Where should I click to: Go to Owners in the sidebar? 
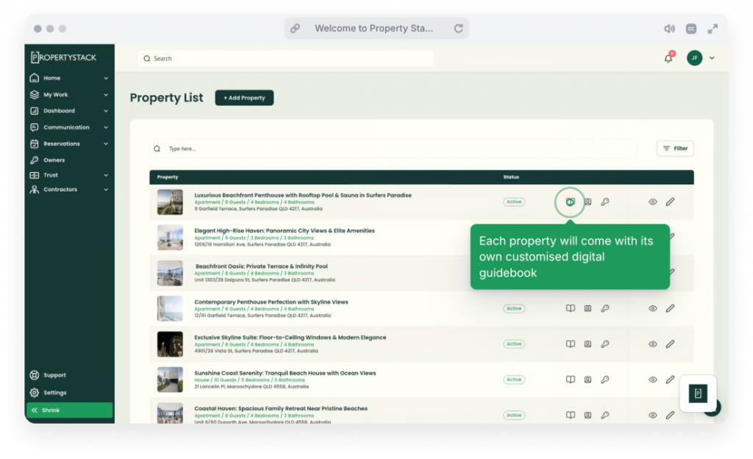point(54,160)
